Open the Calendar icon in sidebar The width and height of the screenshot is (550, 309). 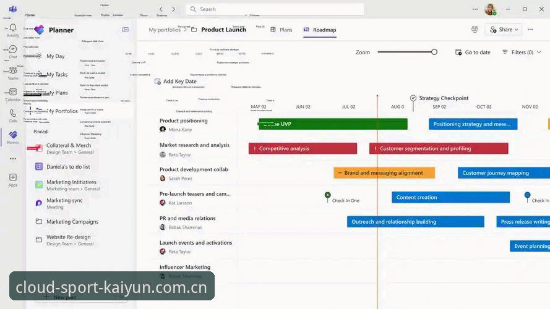[13, 92]
